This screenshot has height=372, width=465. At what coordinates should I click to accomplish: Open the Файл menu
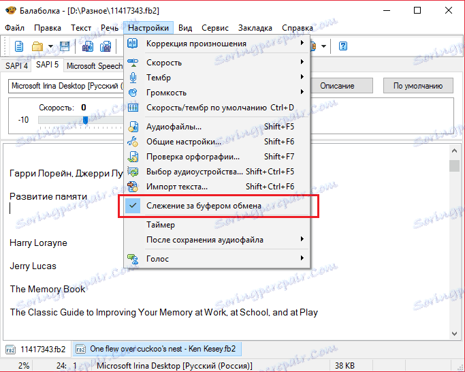[14, 28]
